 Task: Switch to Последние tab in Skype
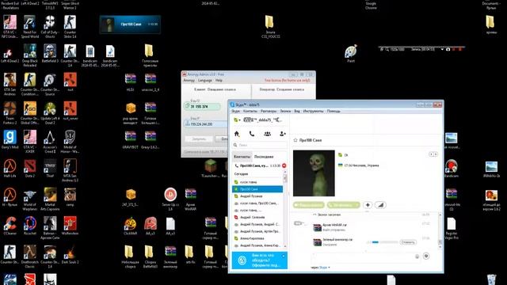point(264,157)
